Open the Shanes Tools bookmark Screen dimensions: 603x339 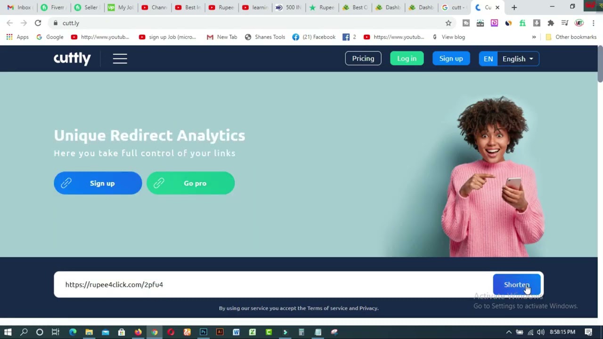[265, 37]
